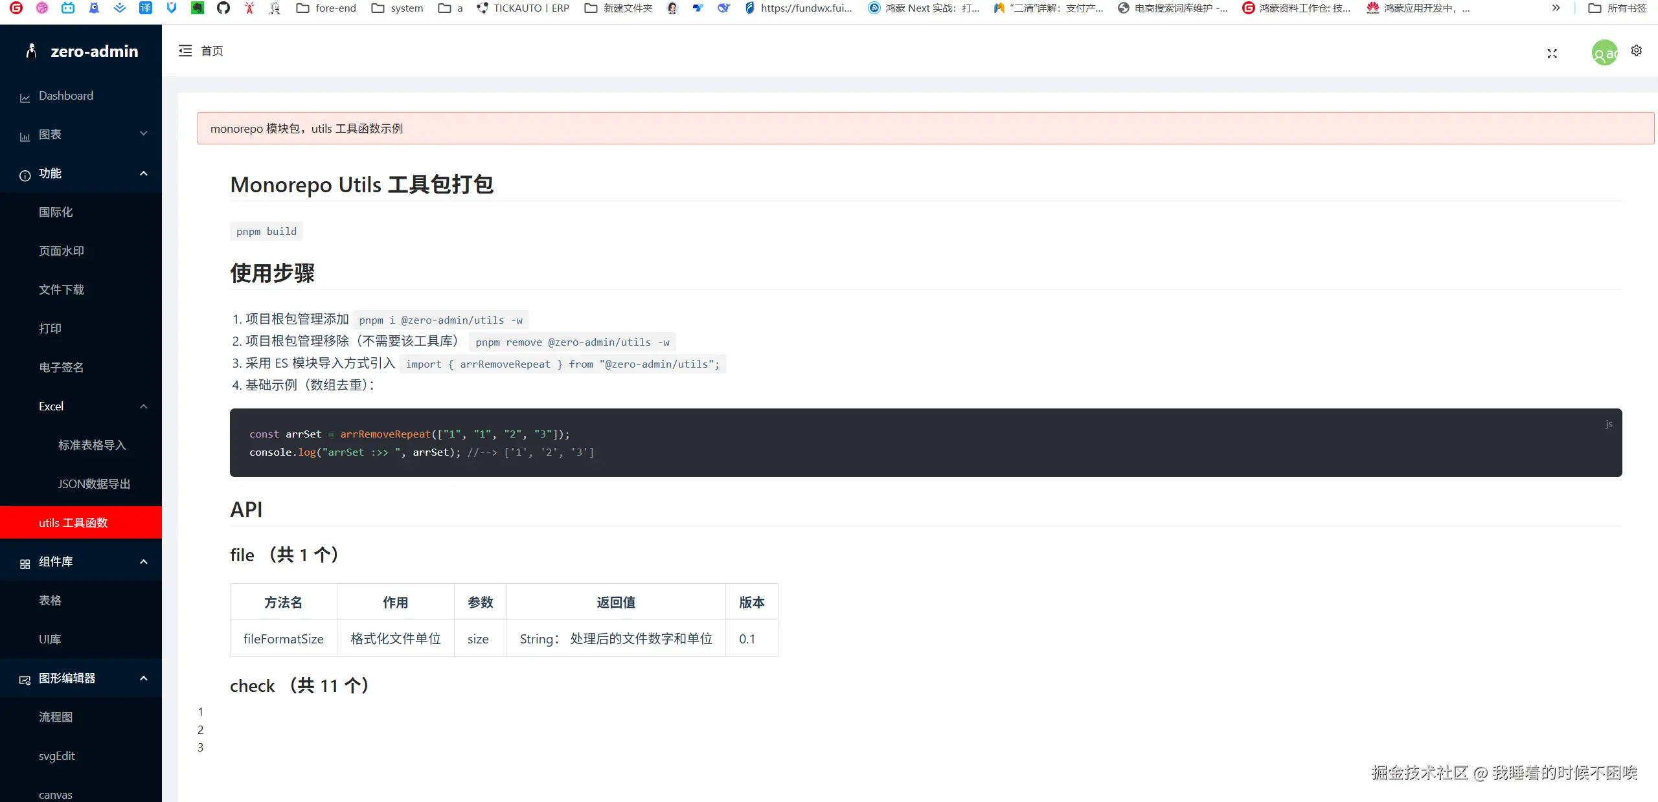
Task: Click 首页 breadcrumb link
Action: [212, 50]
